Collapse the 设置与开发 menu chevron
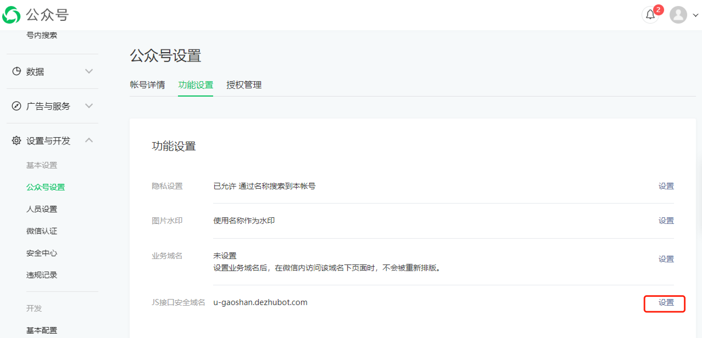 tap(89, 140)
